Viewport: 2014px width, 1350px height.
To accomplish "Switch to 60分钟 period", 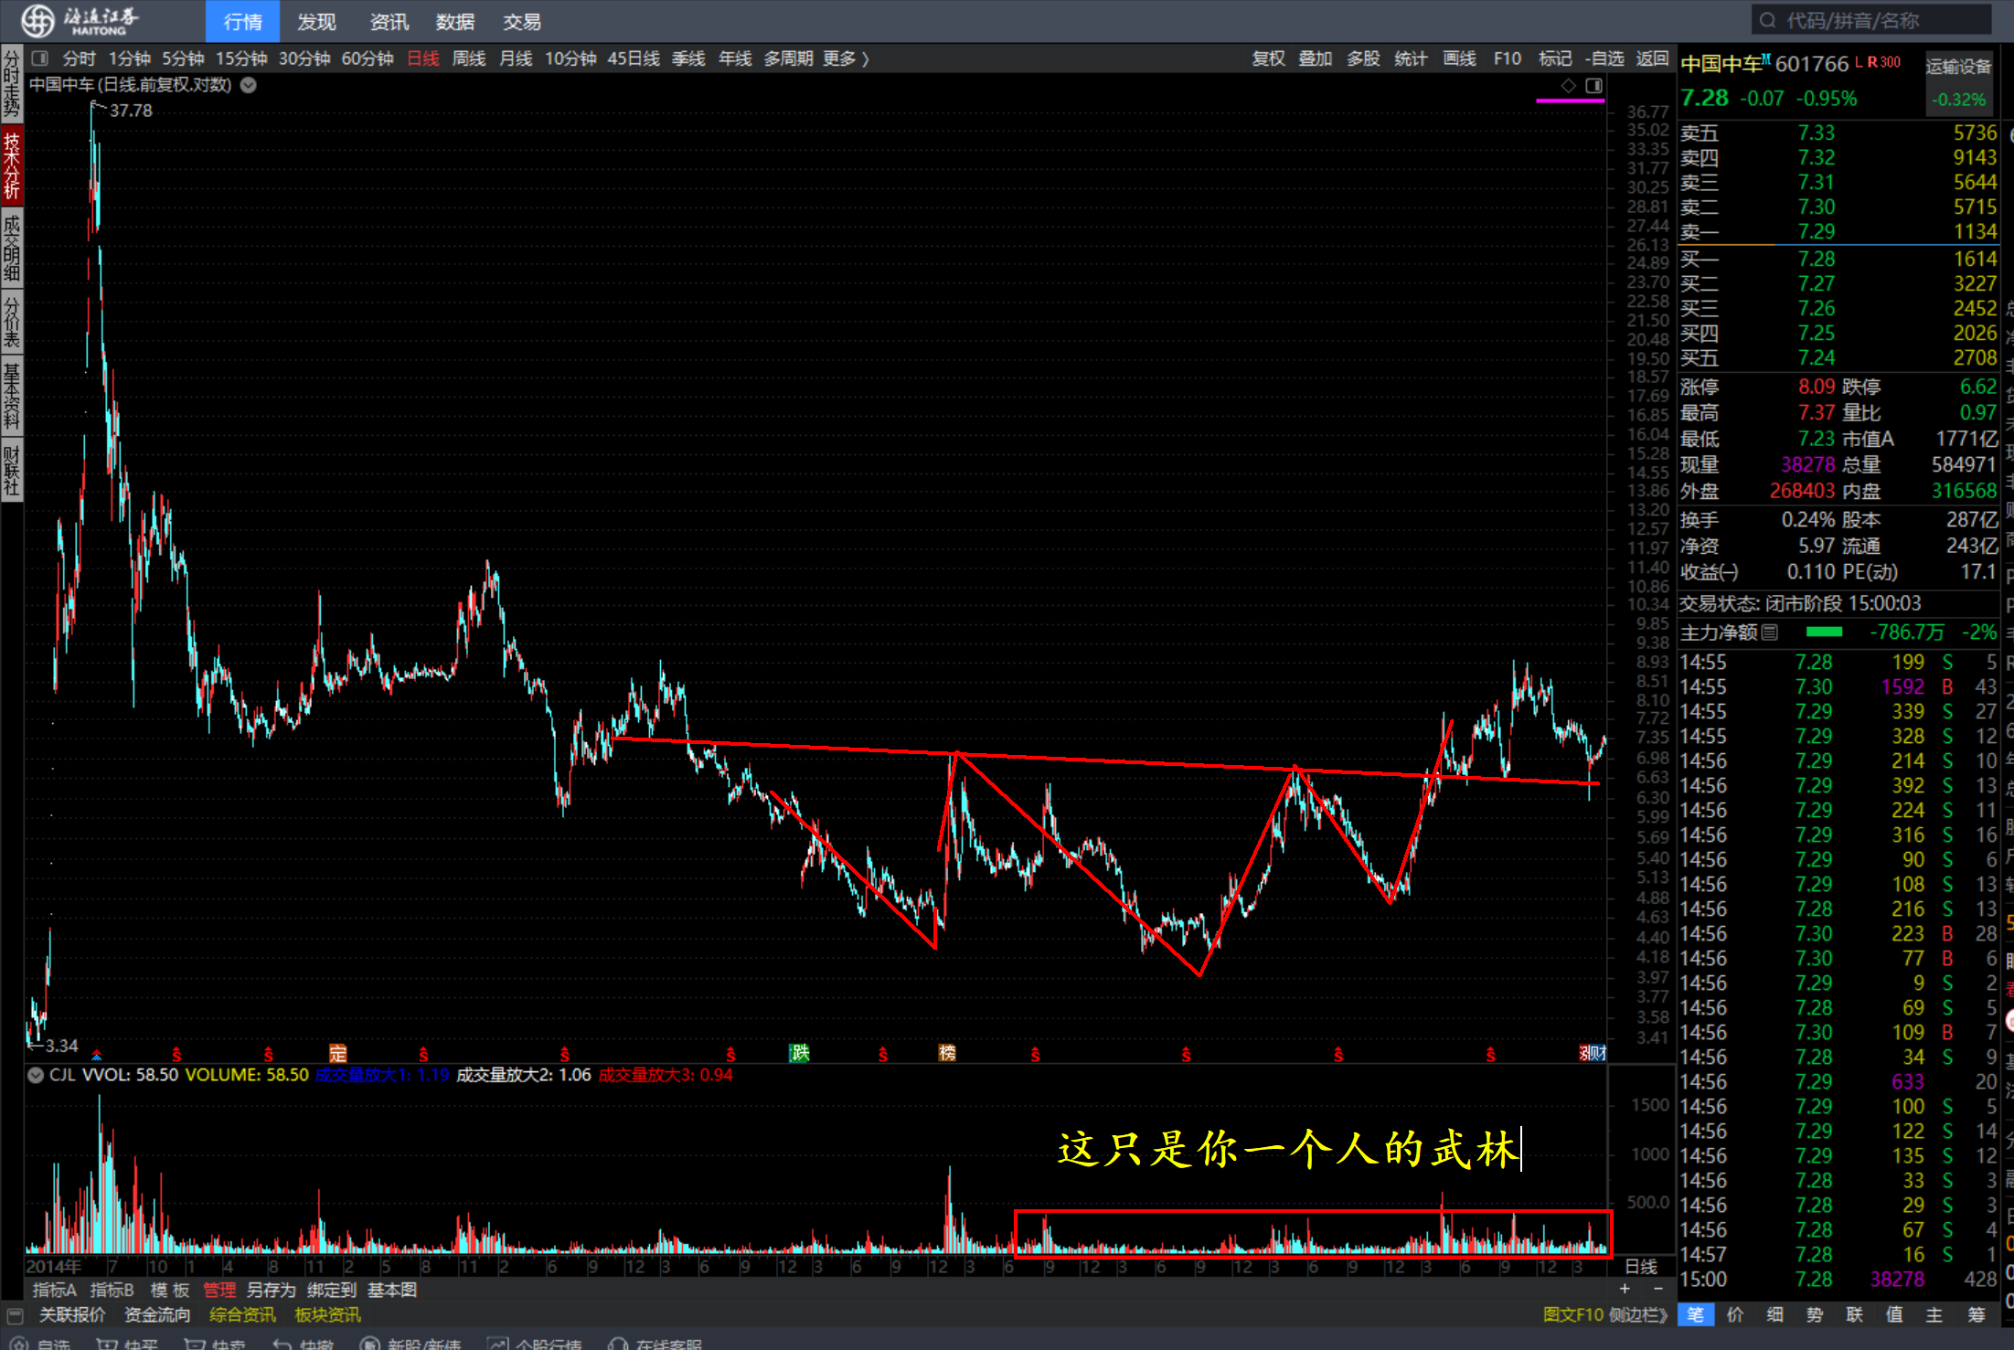I will 368,58.
